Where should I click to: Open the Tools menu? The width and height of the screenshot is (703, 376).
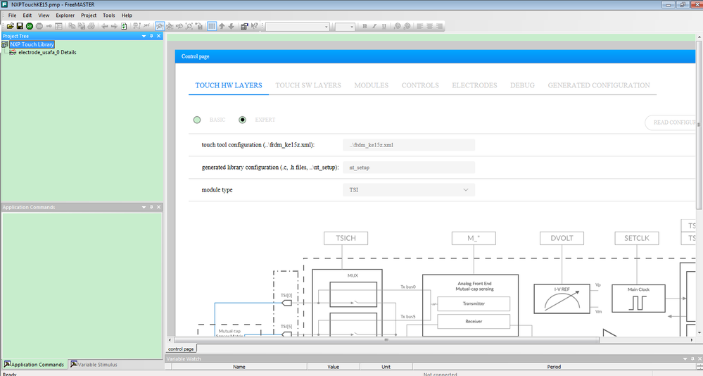(x=109, y=15)
